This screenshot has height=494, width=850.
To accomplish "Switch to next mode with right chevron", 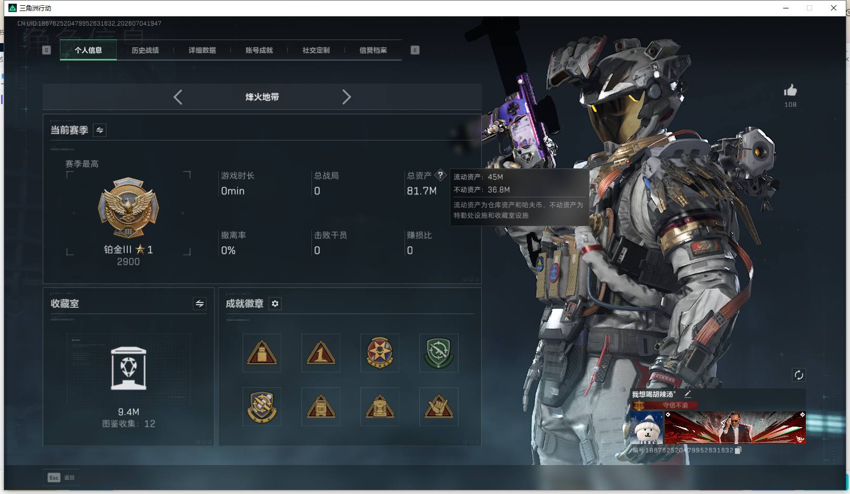I will (346, 97).
